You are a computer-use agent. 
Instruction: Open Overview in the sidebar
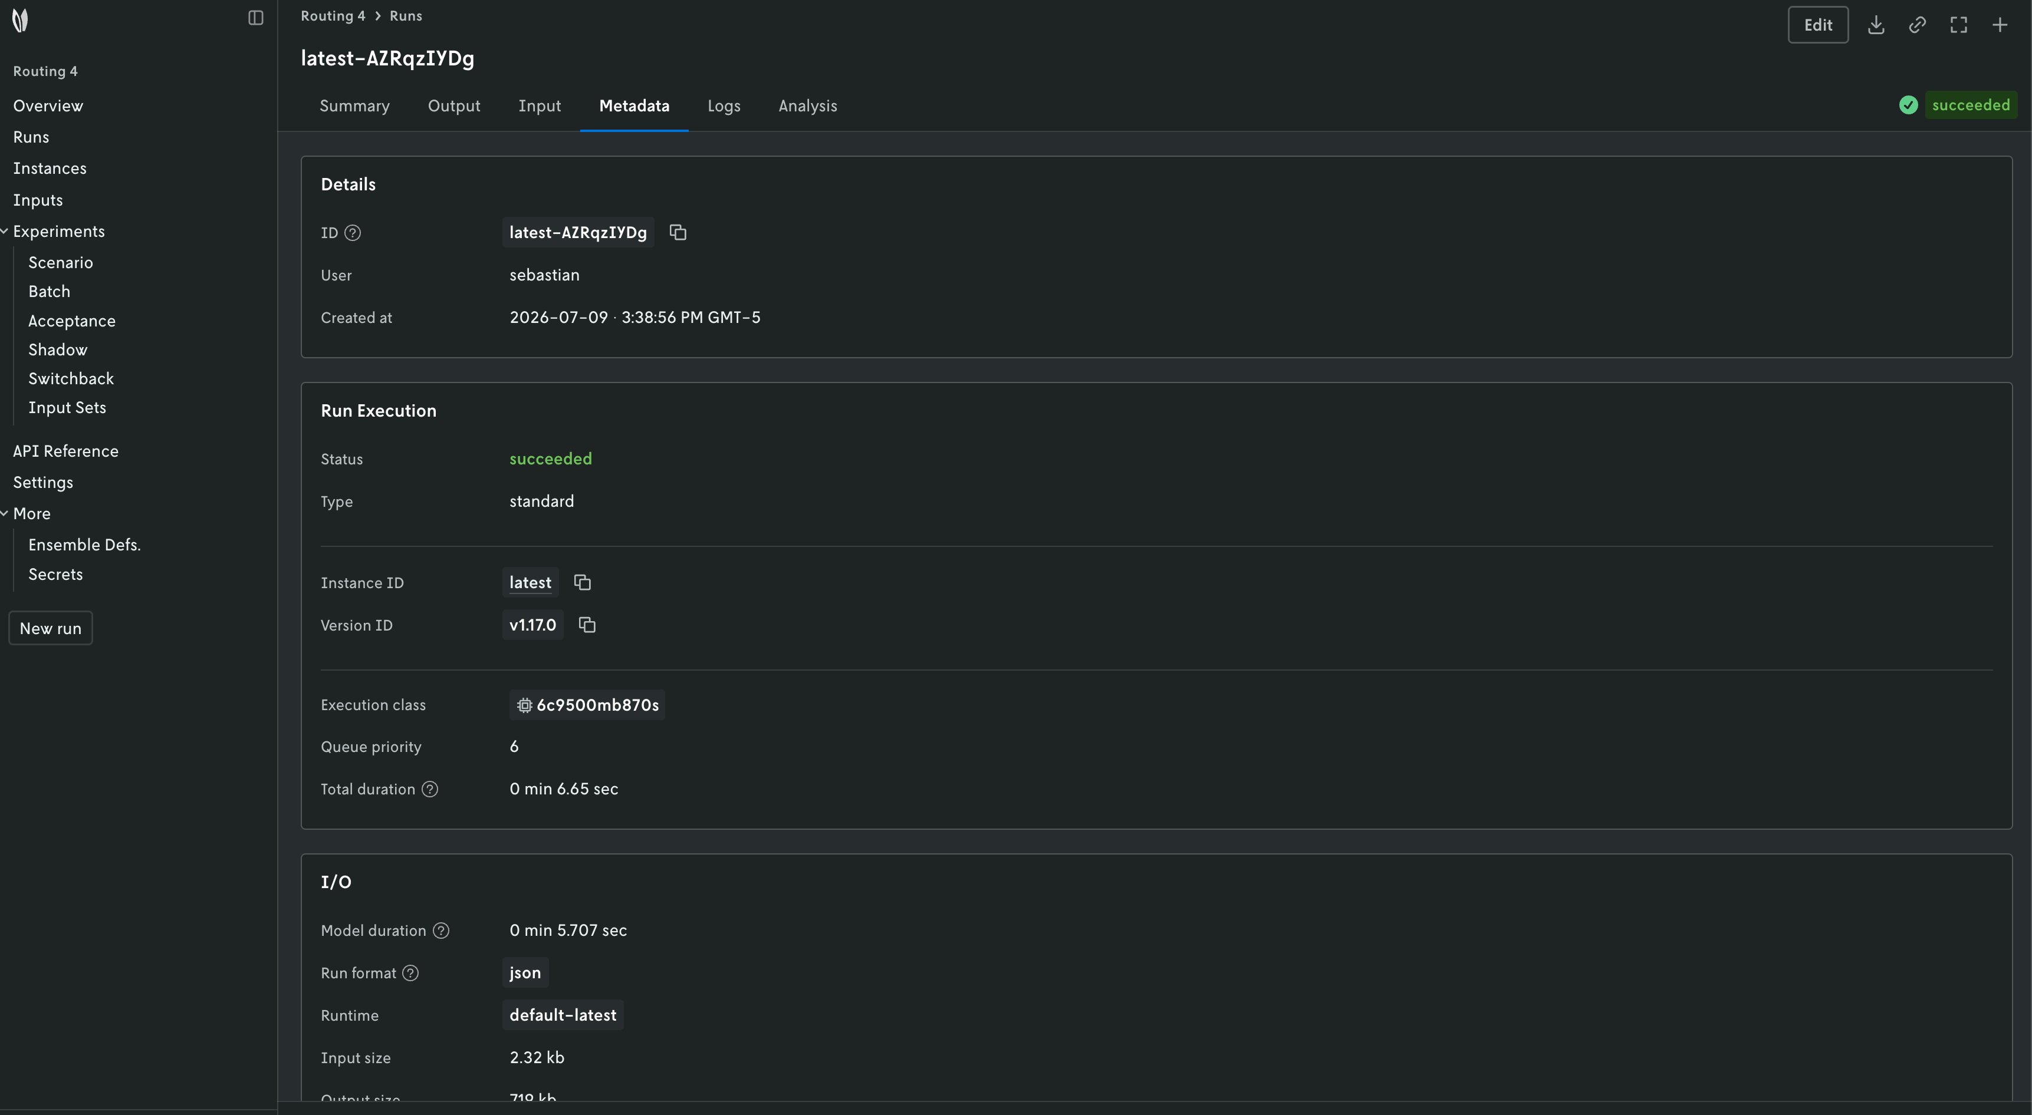48,105
